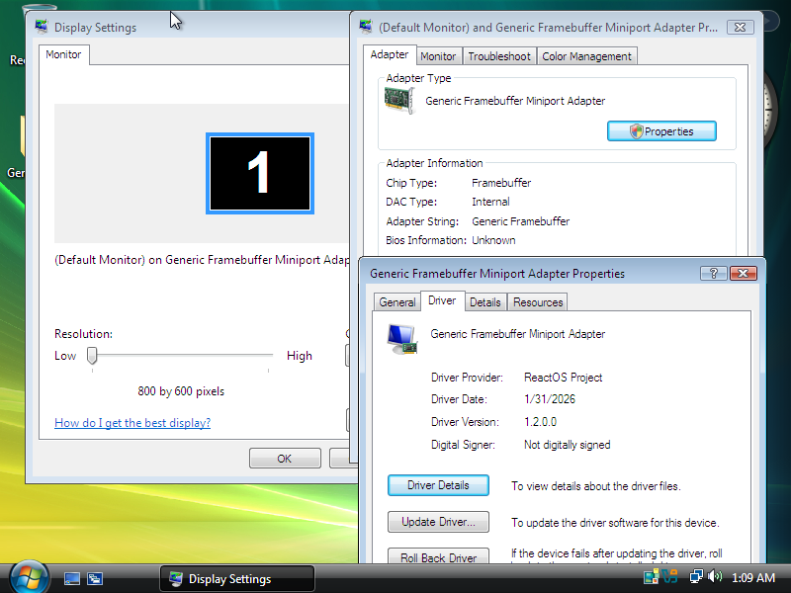Click the monitor icon above Driver Provider

tap(400, 336)
